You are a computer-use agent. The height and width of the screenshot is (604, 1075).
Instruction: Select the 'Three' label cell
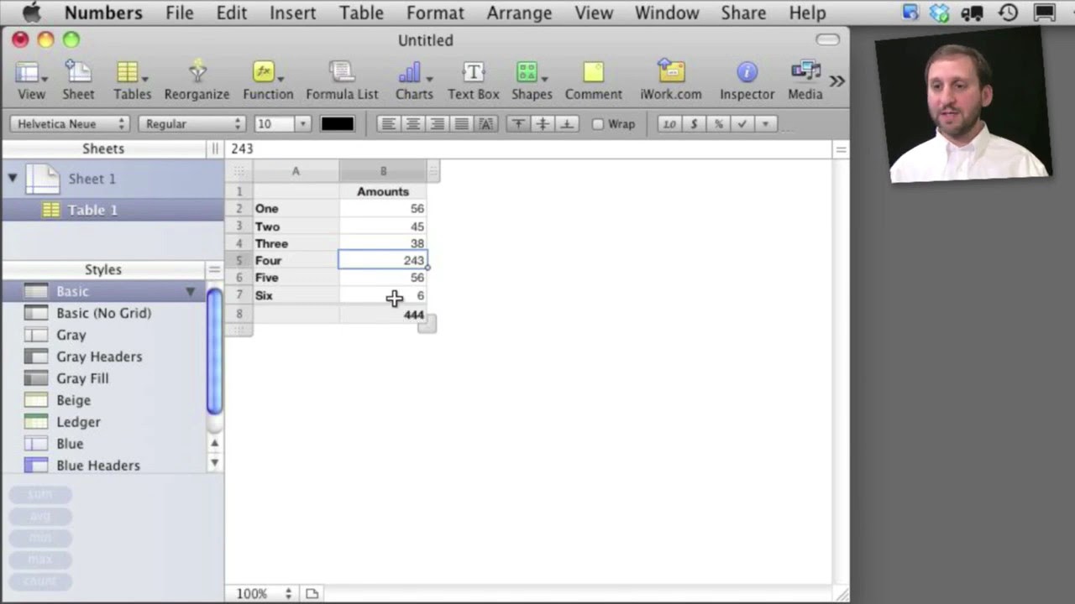point(296,243)
